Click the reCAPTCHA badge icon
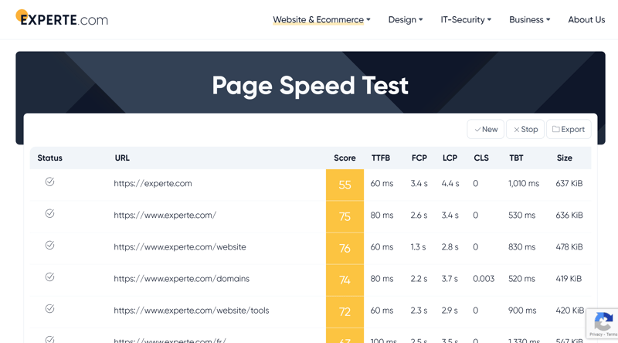 click(x=603, y=321)
